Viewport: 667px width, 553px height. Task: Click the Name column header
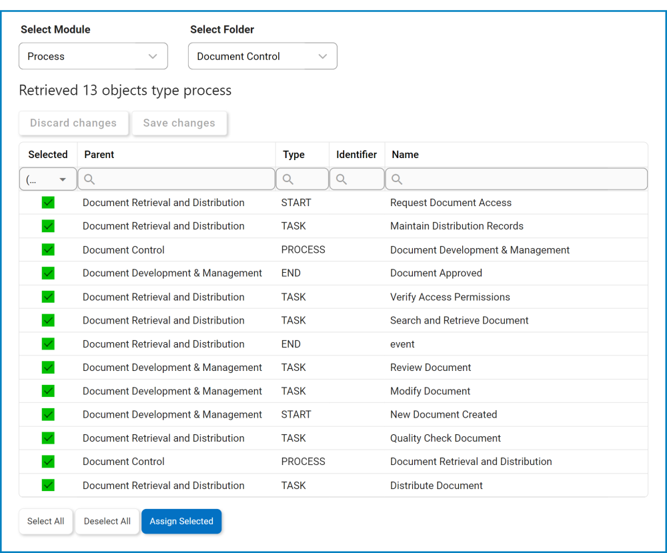[x=406, y=155]
